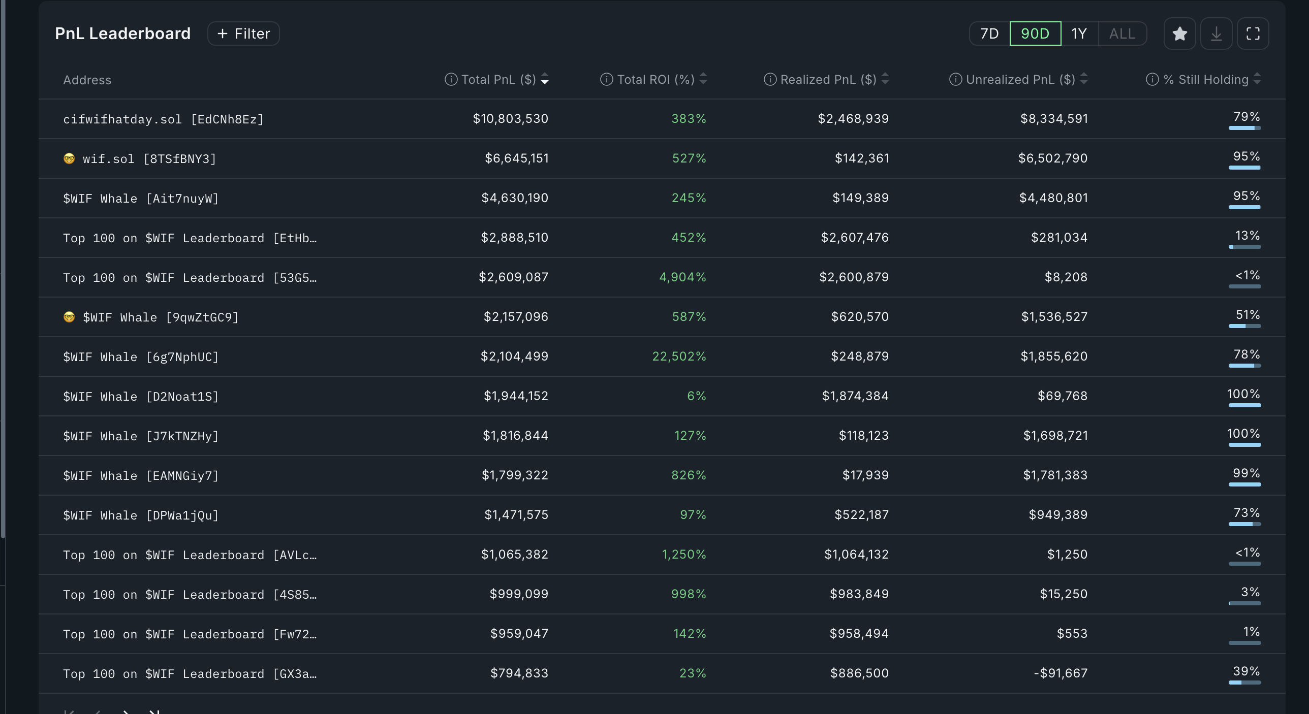Open the + Filter button
Viewport: 1309px width, 714px height.
pyautogui.click(x=243, y=34)
